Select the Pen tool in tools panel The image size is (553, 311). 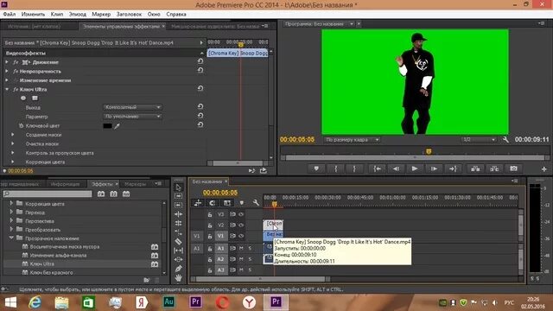pyautogui.click(x=179, y=269)
